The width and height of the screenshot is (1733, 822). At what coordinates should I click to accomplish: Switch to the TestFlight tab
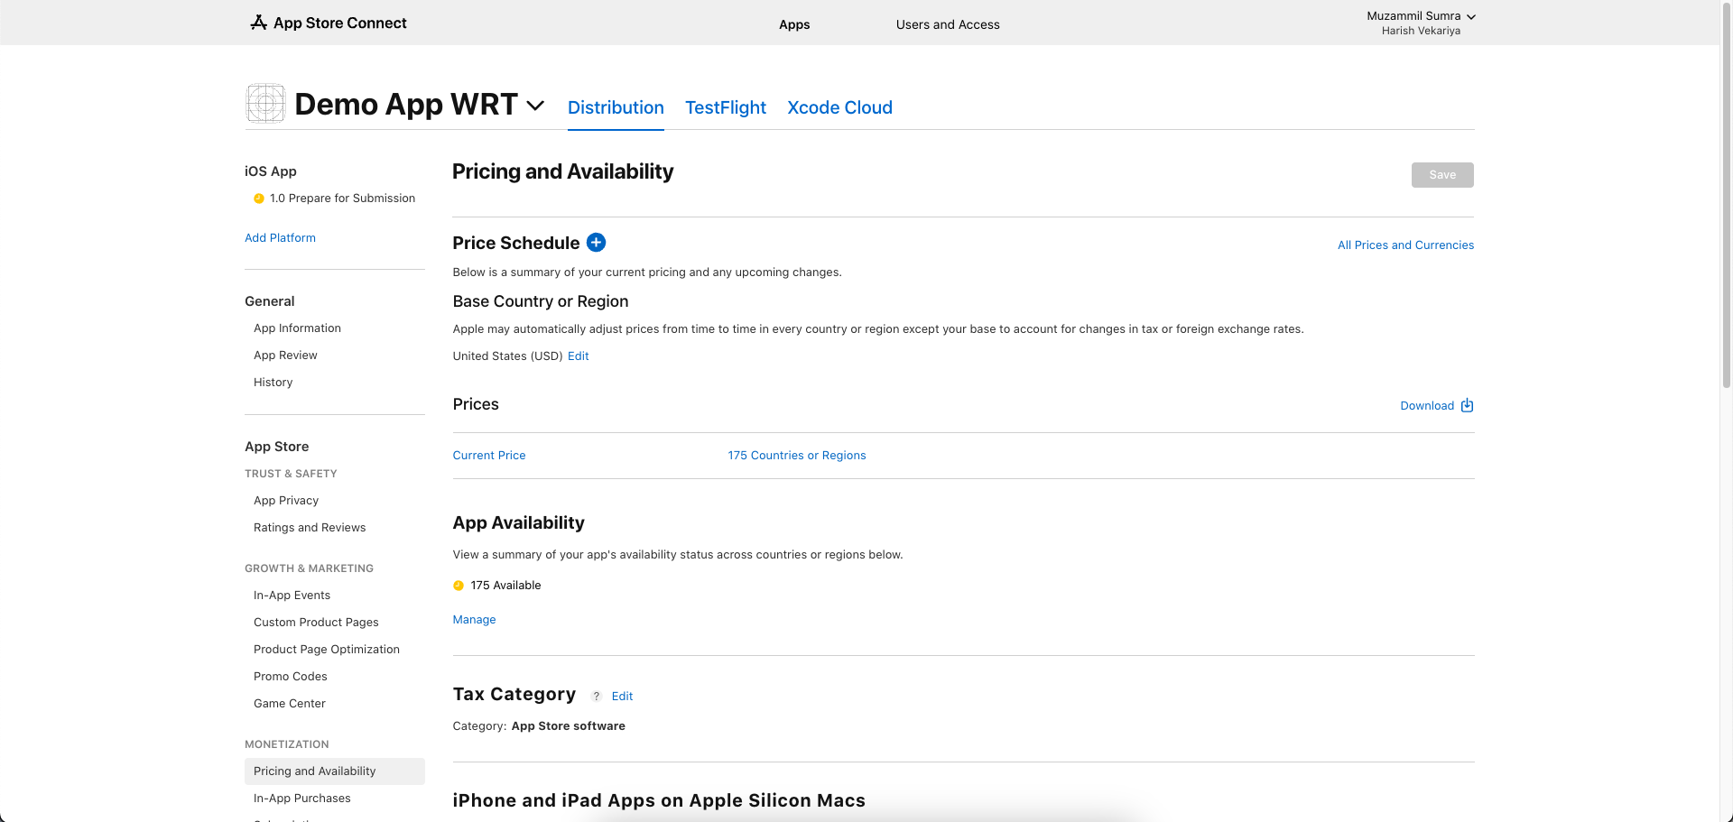[x=726, y=107]
